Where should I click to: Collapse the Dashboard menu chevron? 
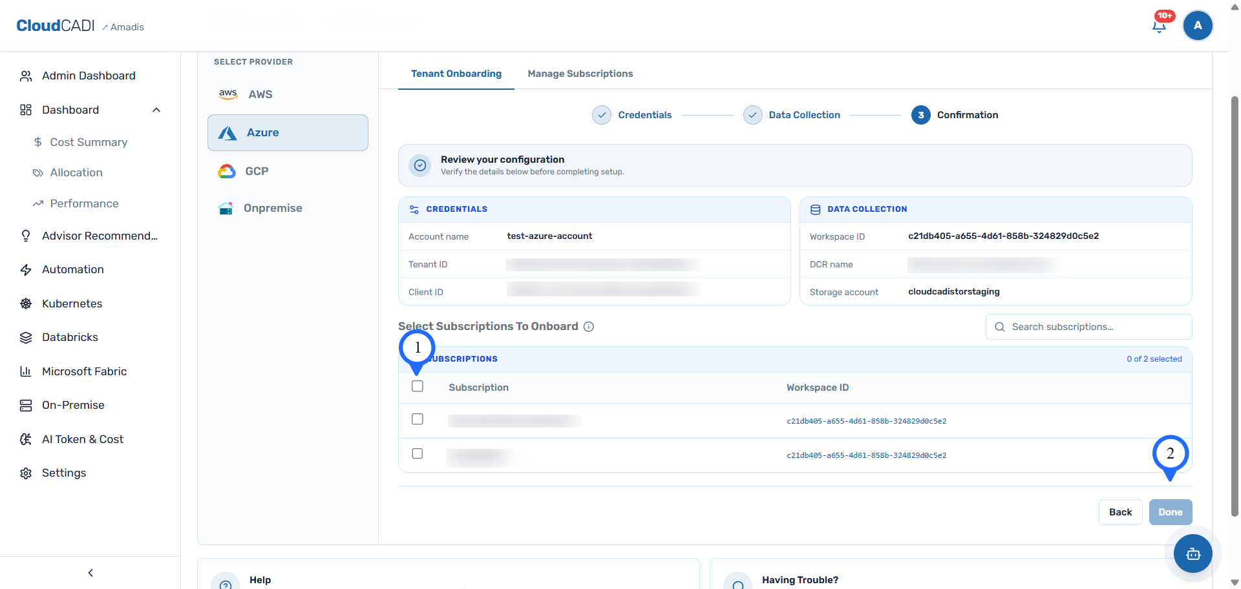point(156,110)
